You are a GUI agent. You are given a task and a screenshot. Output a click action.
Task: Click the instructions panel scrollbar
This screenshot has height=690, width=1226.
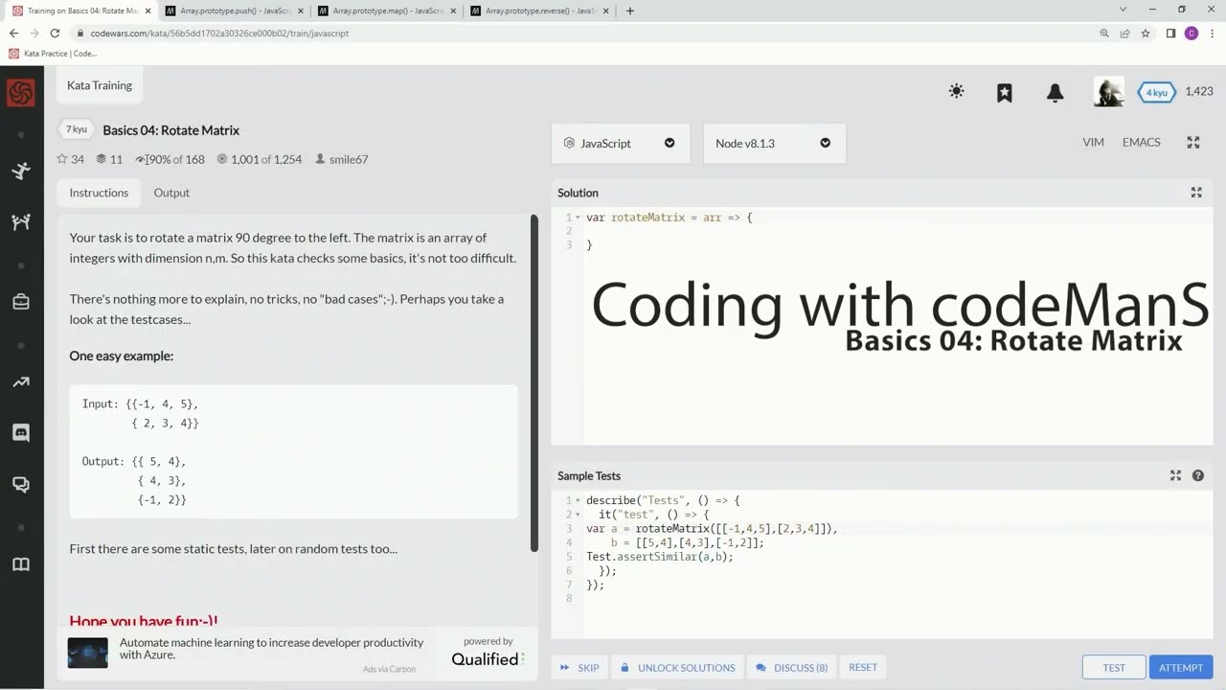pos(534,383)
